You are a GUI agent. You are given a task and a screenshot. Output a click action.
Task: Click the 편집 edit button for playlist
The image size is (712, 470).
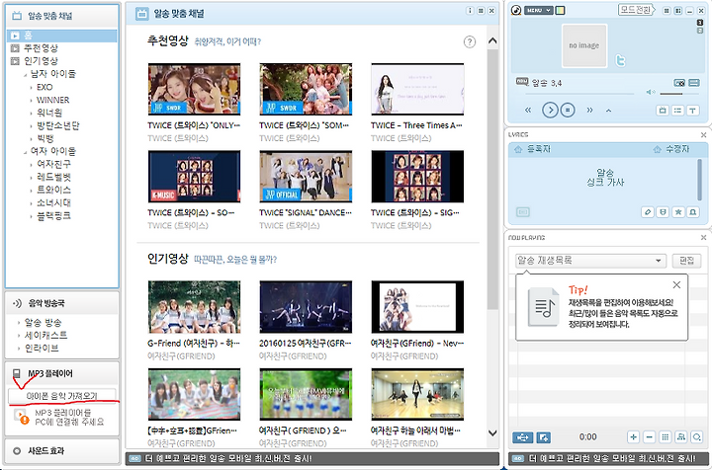coord(686,260)
